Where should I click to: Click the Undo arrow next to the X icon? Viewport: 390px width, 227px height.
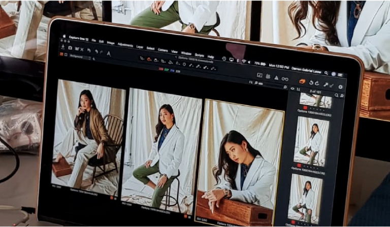[x=89, y=50]
